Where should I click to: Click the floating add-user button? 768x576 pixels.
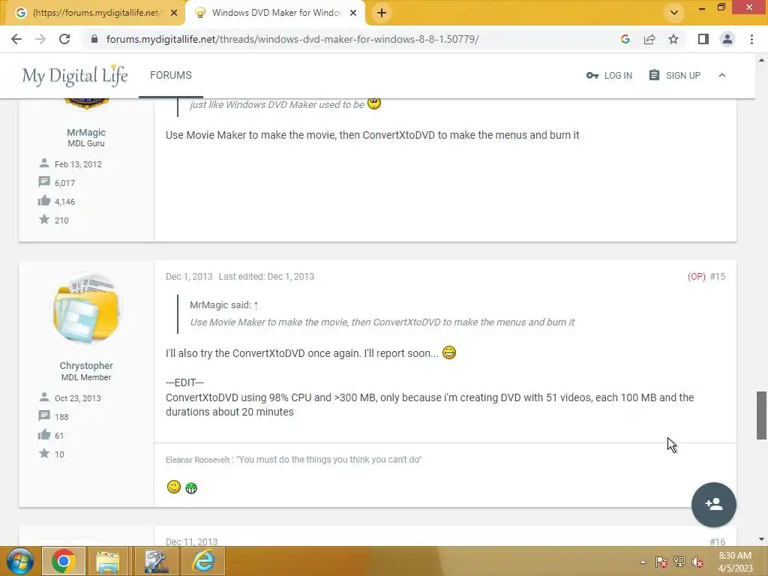point(714,505)
